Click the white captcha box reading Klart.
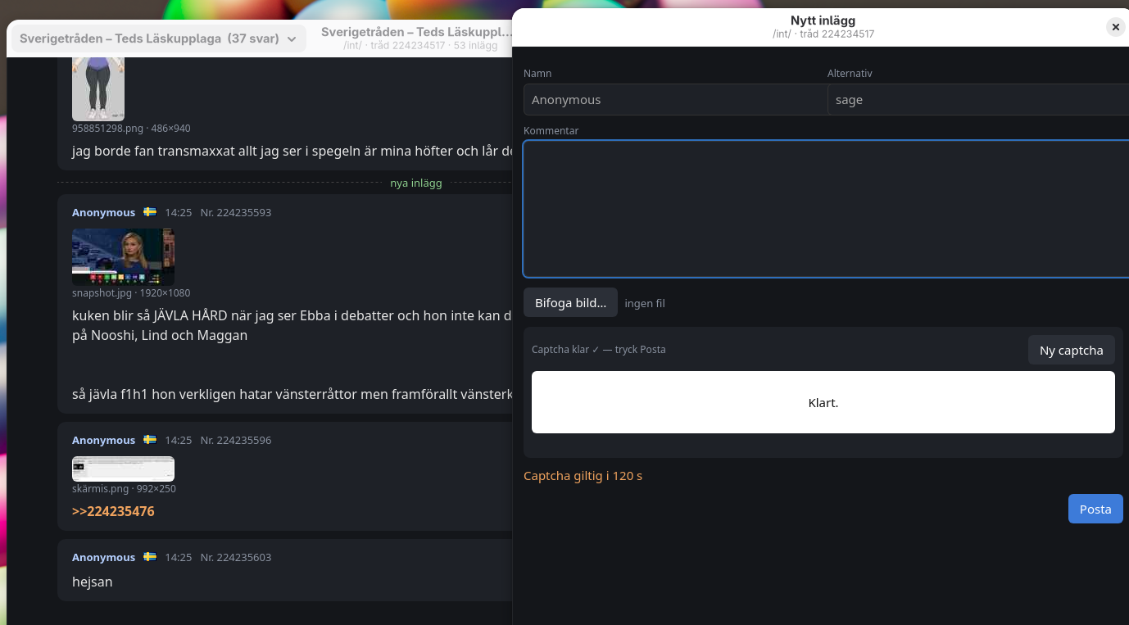The image size is (1129, 625). (823, 402)
